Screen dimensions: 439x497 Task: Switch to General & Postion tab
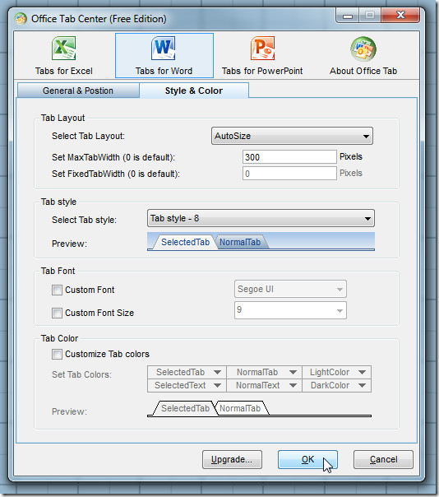pos(78,91)
